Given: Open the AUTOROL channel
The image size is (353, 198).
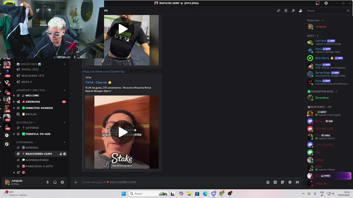Looking at the screenshot, I should (41, 128).
